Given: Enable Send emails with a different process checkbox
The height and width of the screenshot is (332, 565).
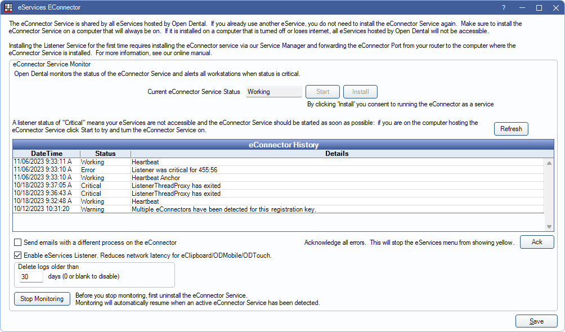Looking at the screenshot, I should [18, 243].
